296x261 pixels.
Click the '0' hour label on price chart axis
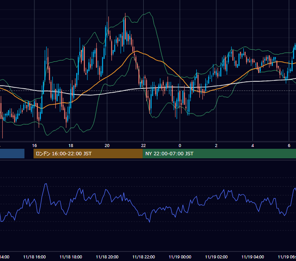(x=180, y=146)
